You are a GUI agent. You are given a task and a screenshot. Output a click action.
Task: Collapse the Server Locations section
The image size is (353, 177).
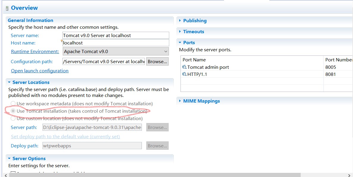(x=9, y=82)
